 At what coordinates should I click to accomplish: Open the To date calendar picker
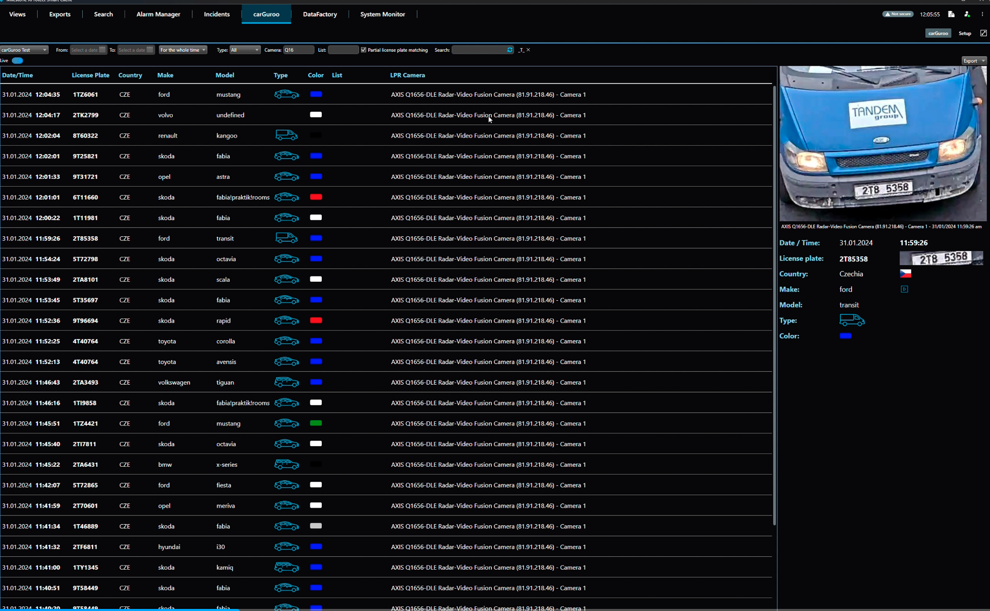149,50
